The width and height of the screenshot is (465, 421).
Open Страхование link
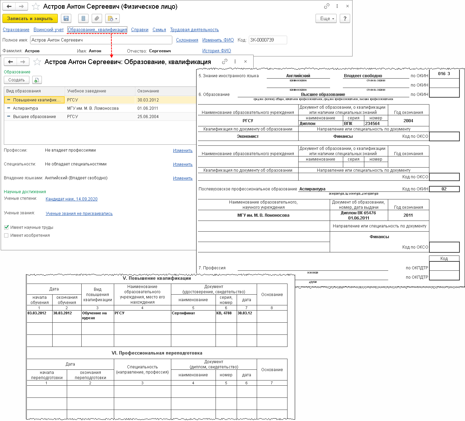(16, 30)
